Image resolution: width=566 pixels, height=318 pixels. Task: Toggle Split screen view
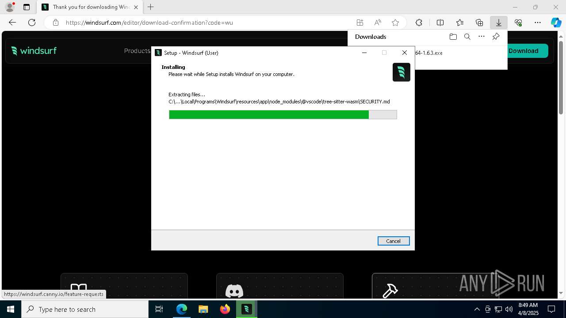click(x=440, y=23)
